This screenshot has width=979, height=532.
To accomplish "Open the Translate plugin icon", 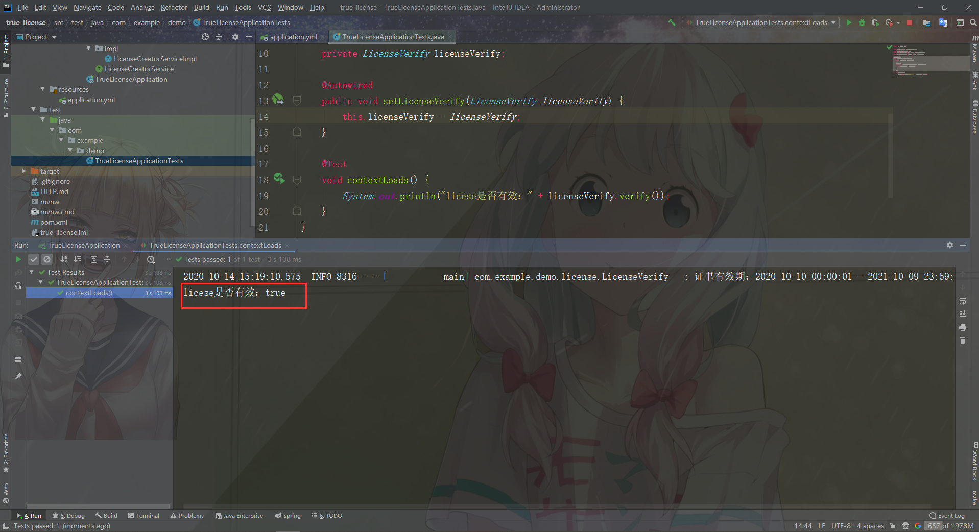I will (x=943, y=22).
